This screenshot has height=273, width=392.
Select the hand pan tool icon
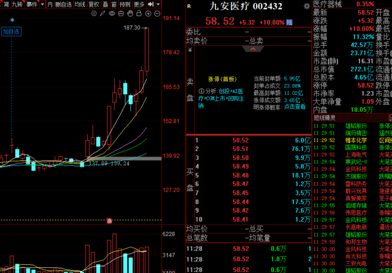click(x=130, y=13)
